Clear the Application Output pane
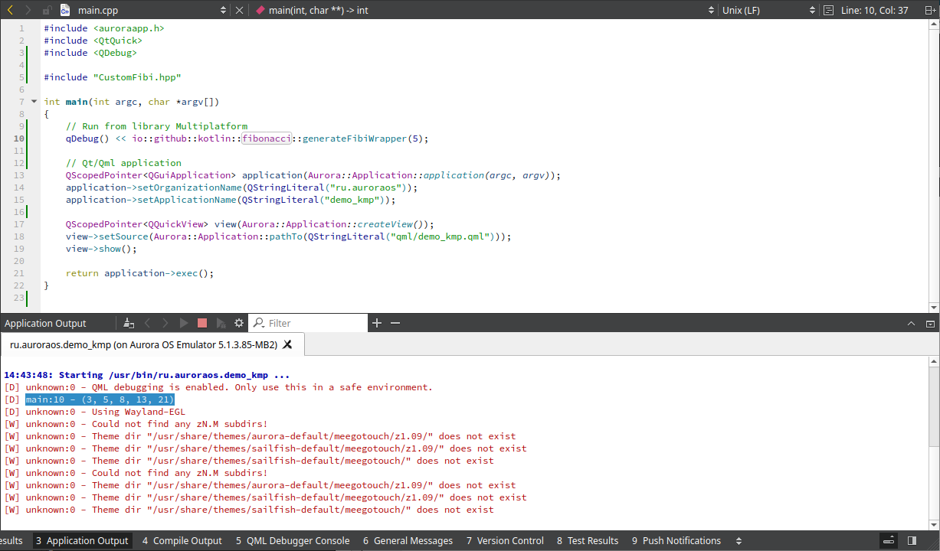Image resolution: width=940 pixels, height=551 pixels. pyautogui.click(x=129, y=323)
